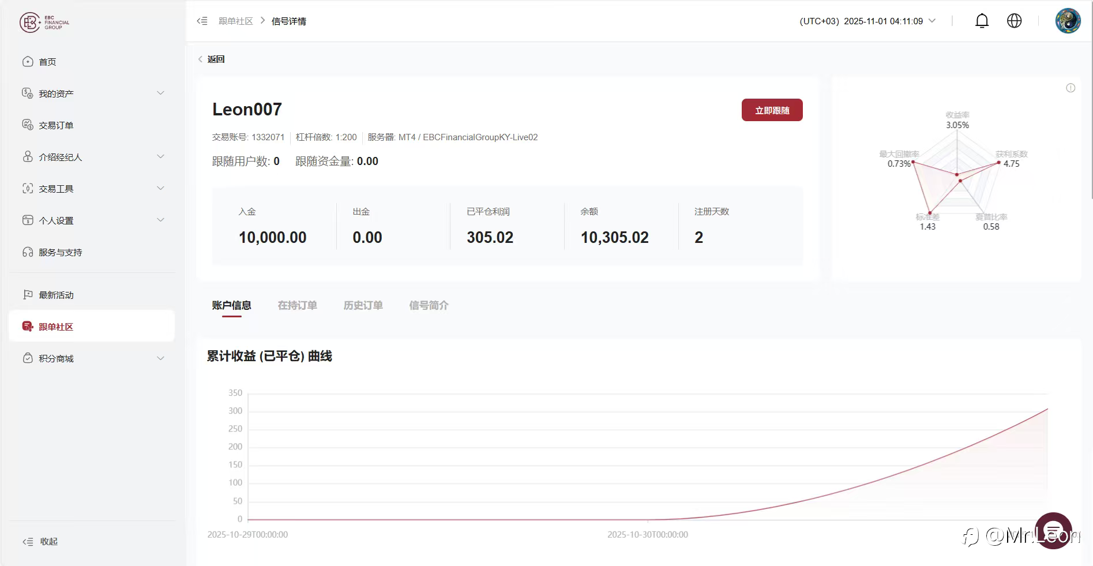Click the 介绍经纪人 broker icon

(x=28, y=157)
